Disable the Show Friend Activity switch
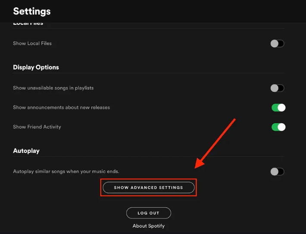 click(x=278, y=127)
